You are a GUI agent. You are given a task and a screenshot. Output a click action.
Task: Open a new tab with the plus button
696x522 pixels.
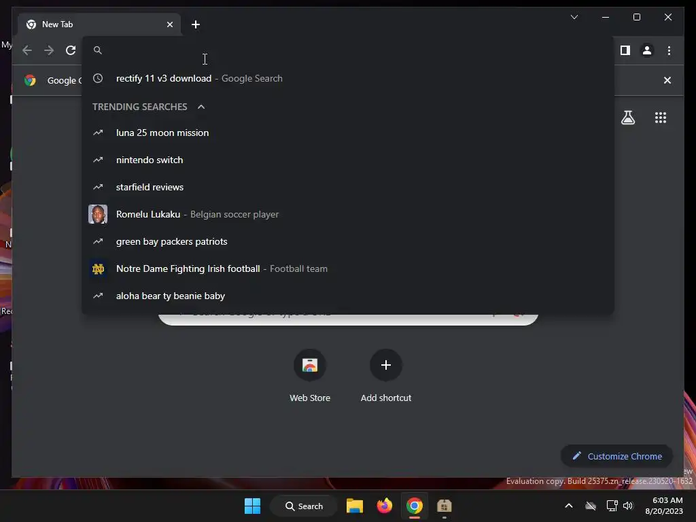196,24
